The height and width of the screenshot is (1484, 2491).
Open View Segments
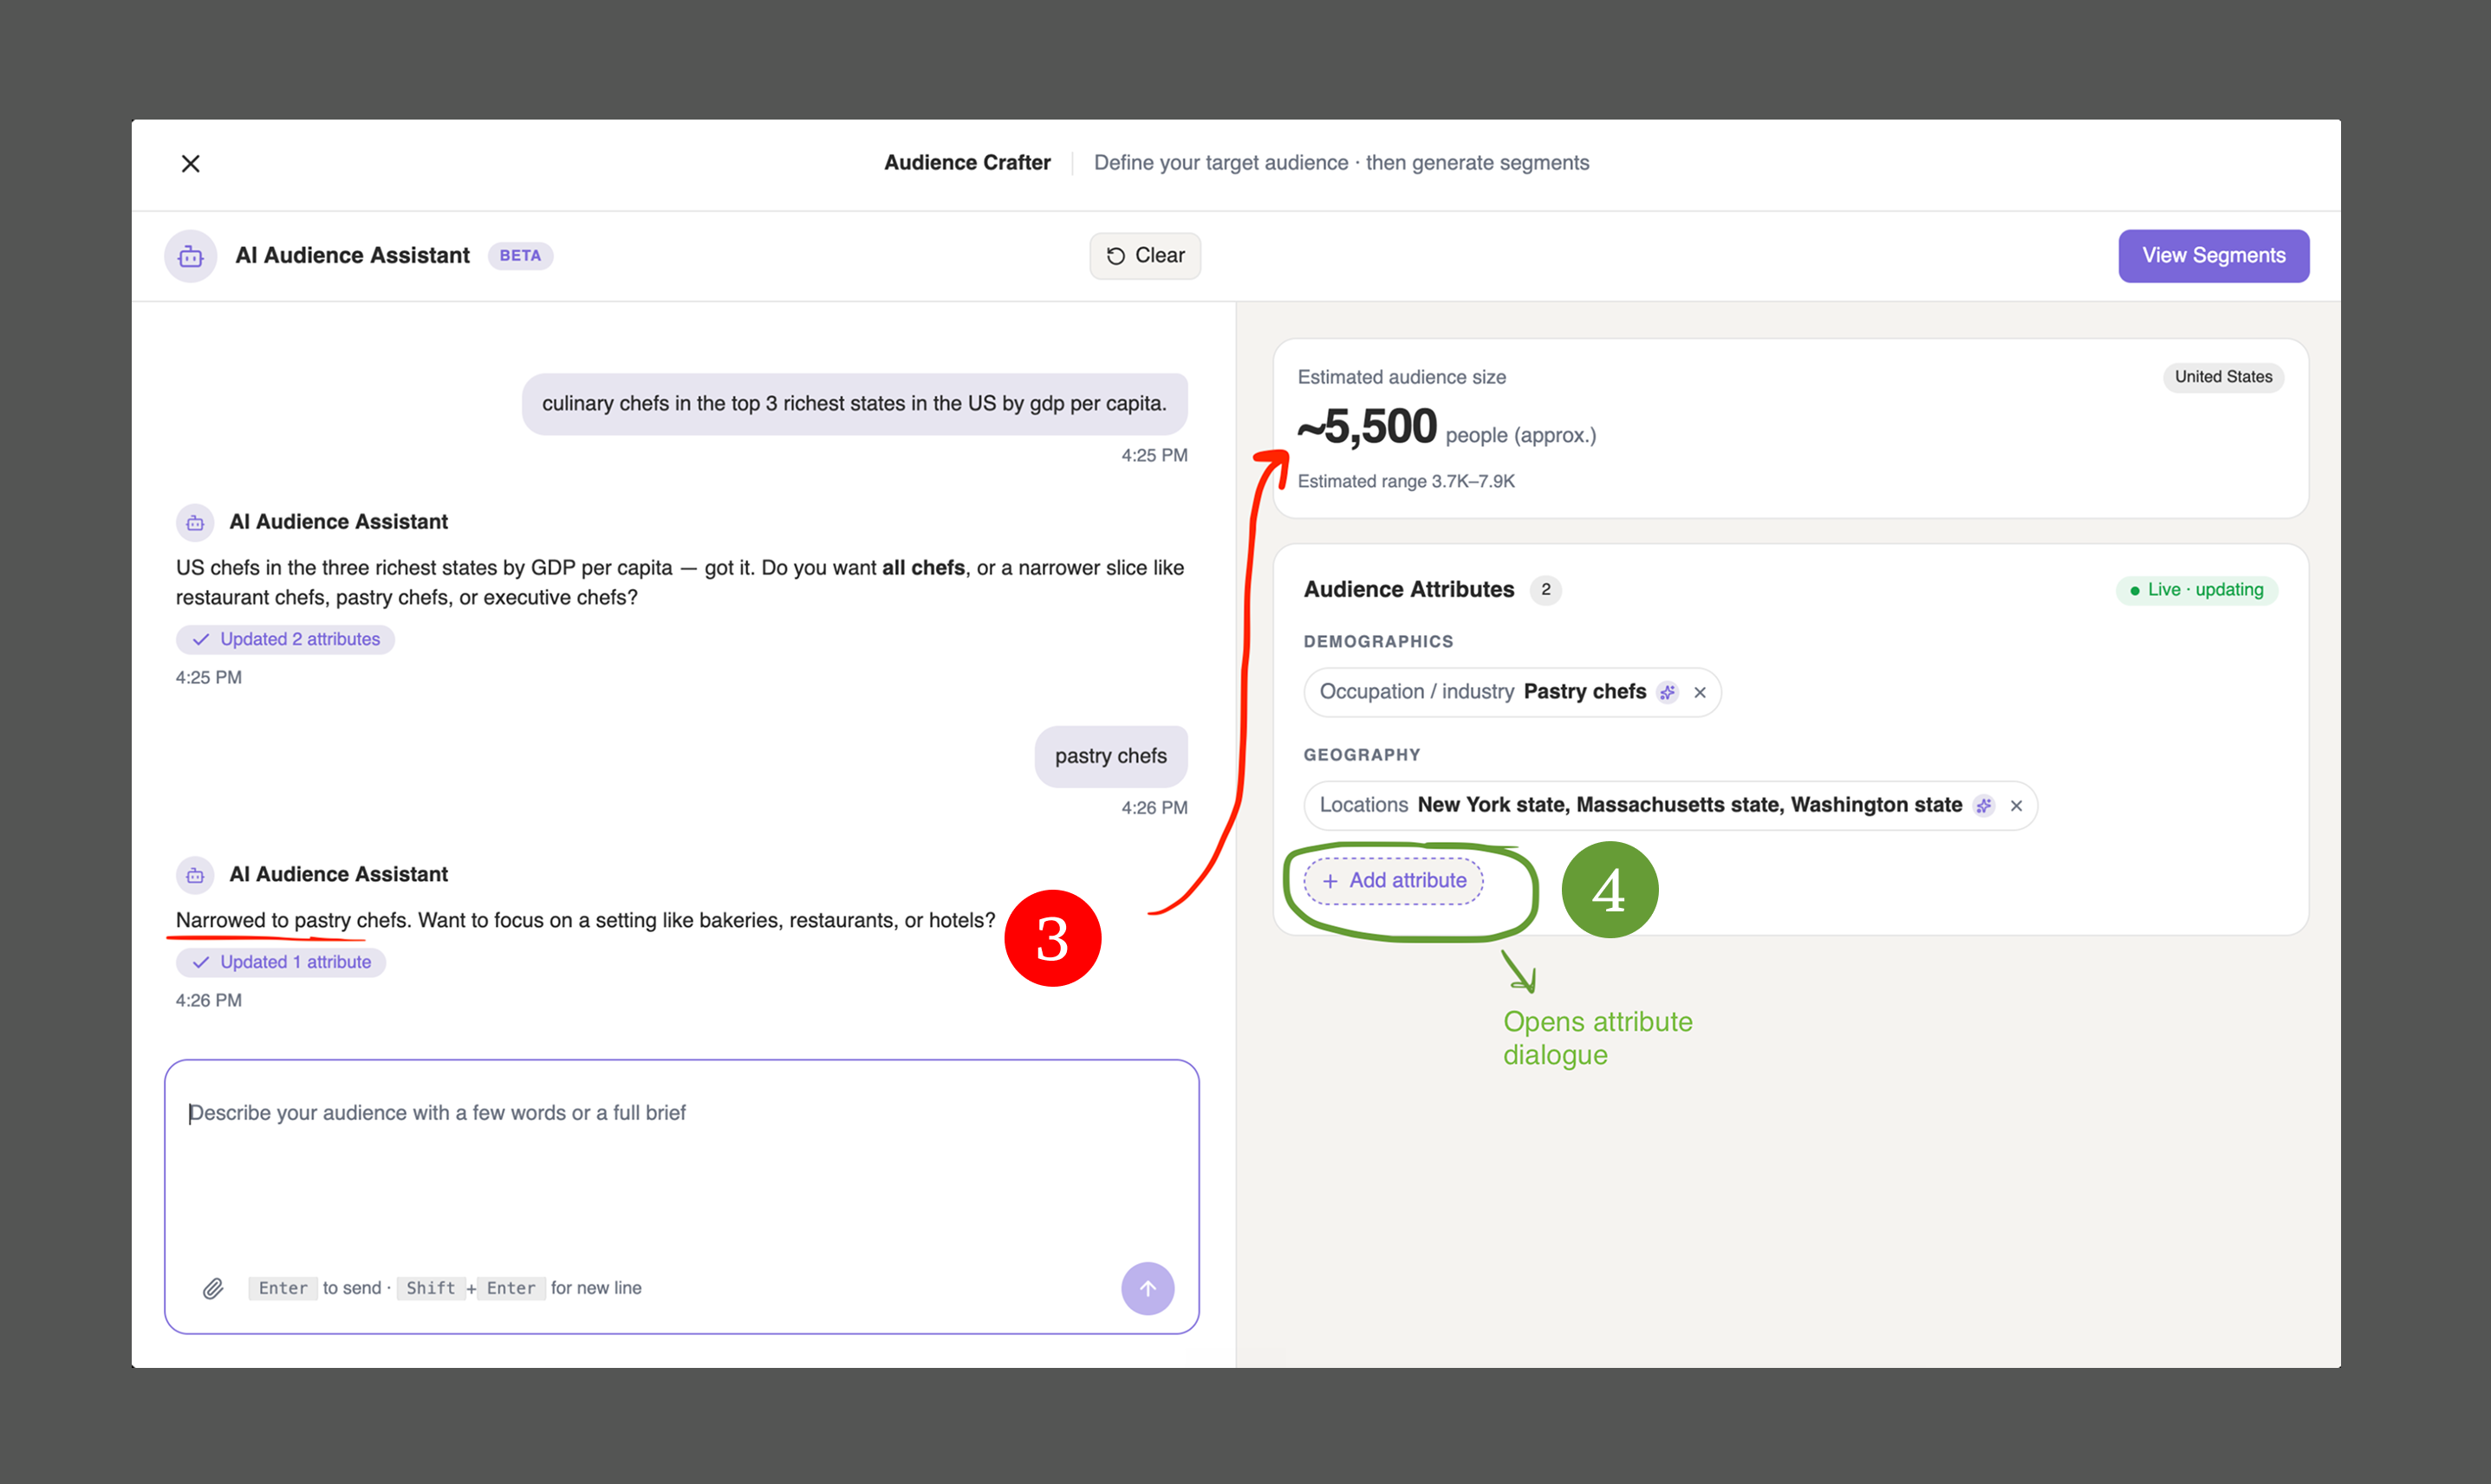point(2213,256)
